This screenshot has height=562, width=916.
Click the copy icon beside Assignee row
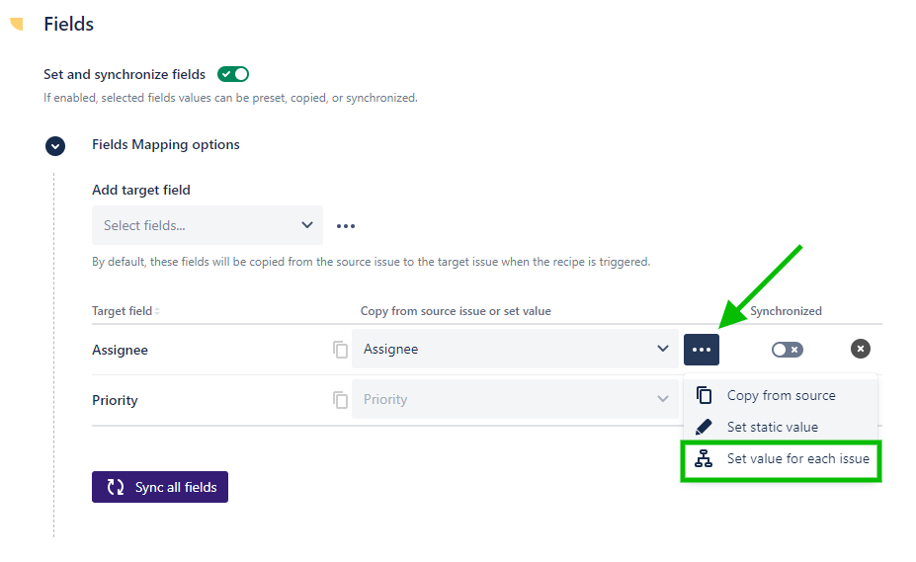click(341, 350)
